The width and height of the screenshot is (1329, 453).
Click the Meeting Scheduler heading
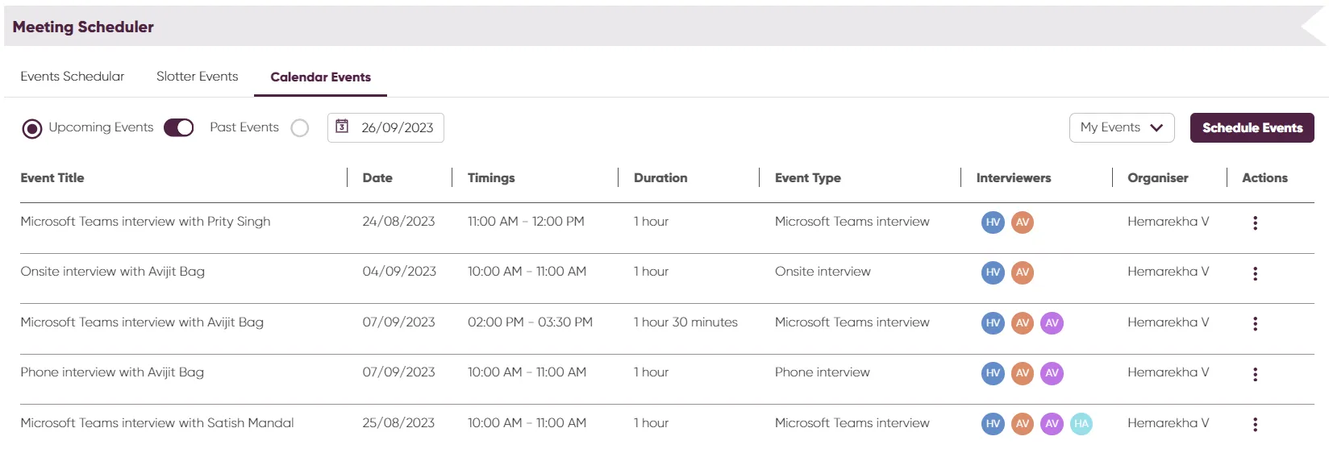click(83, 27)
